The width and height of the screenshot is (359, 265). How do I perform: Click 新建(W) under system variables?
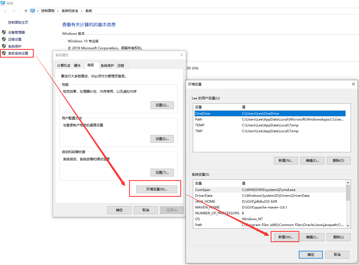click(x=285, y=237)
